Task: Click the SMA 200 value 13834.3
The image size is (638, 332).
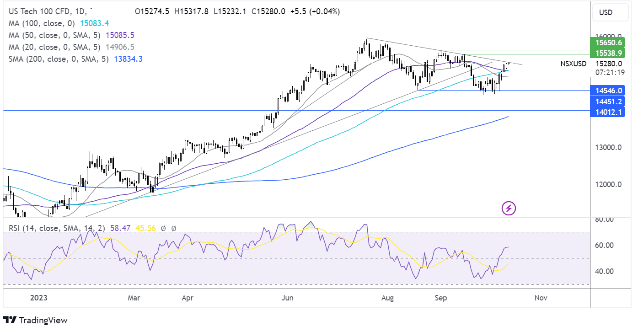Action: click(x=127, y=59)
